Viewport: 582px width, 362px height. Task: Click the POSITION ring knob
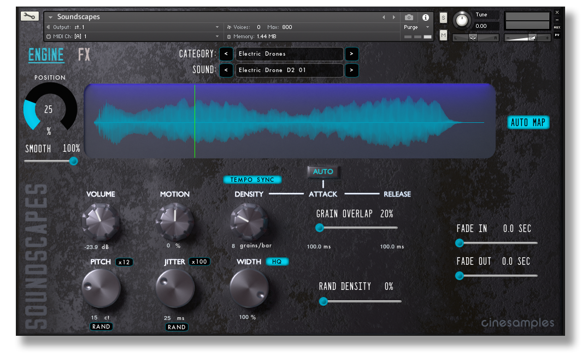coord(50,108)
